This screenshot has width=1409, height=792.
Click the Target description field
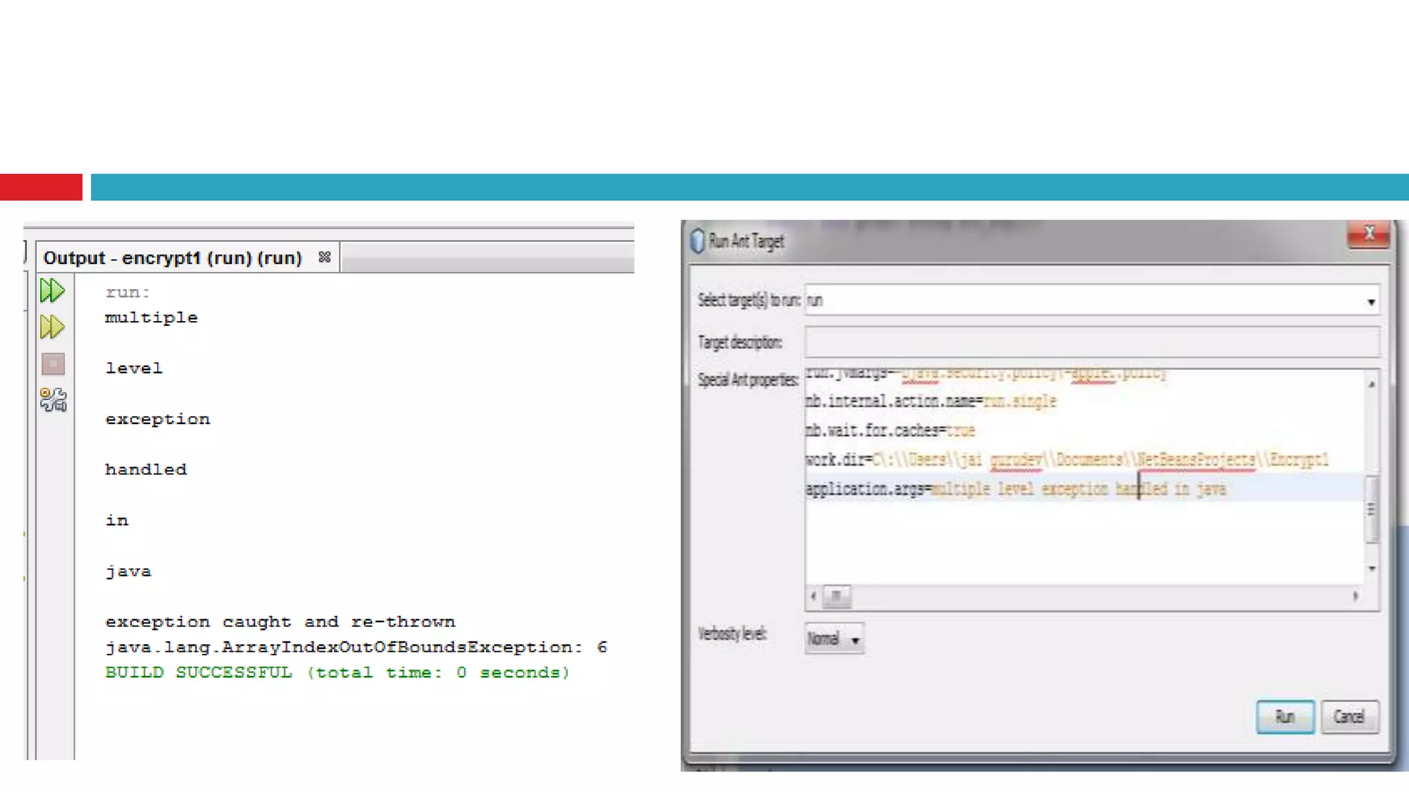1092,342
